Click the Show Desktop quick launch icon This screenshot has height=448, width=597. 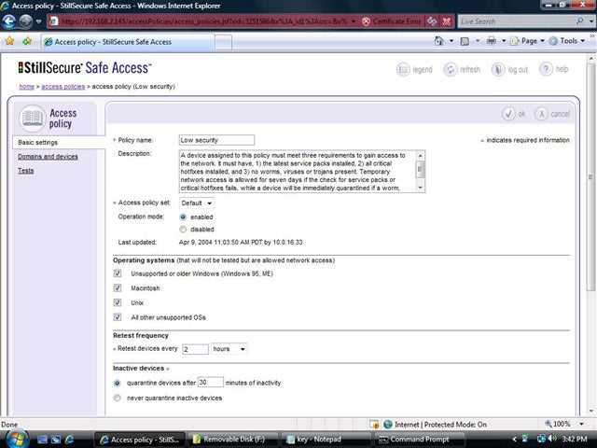42,440
